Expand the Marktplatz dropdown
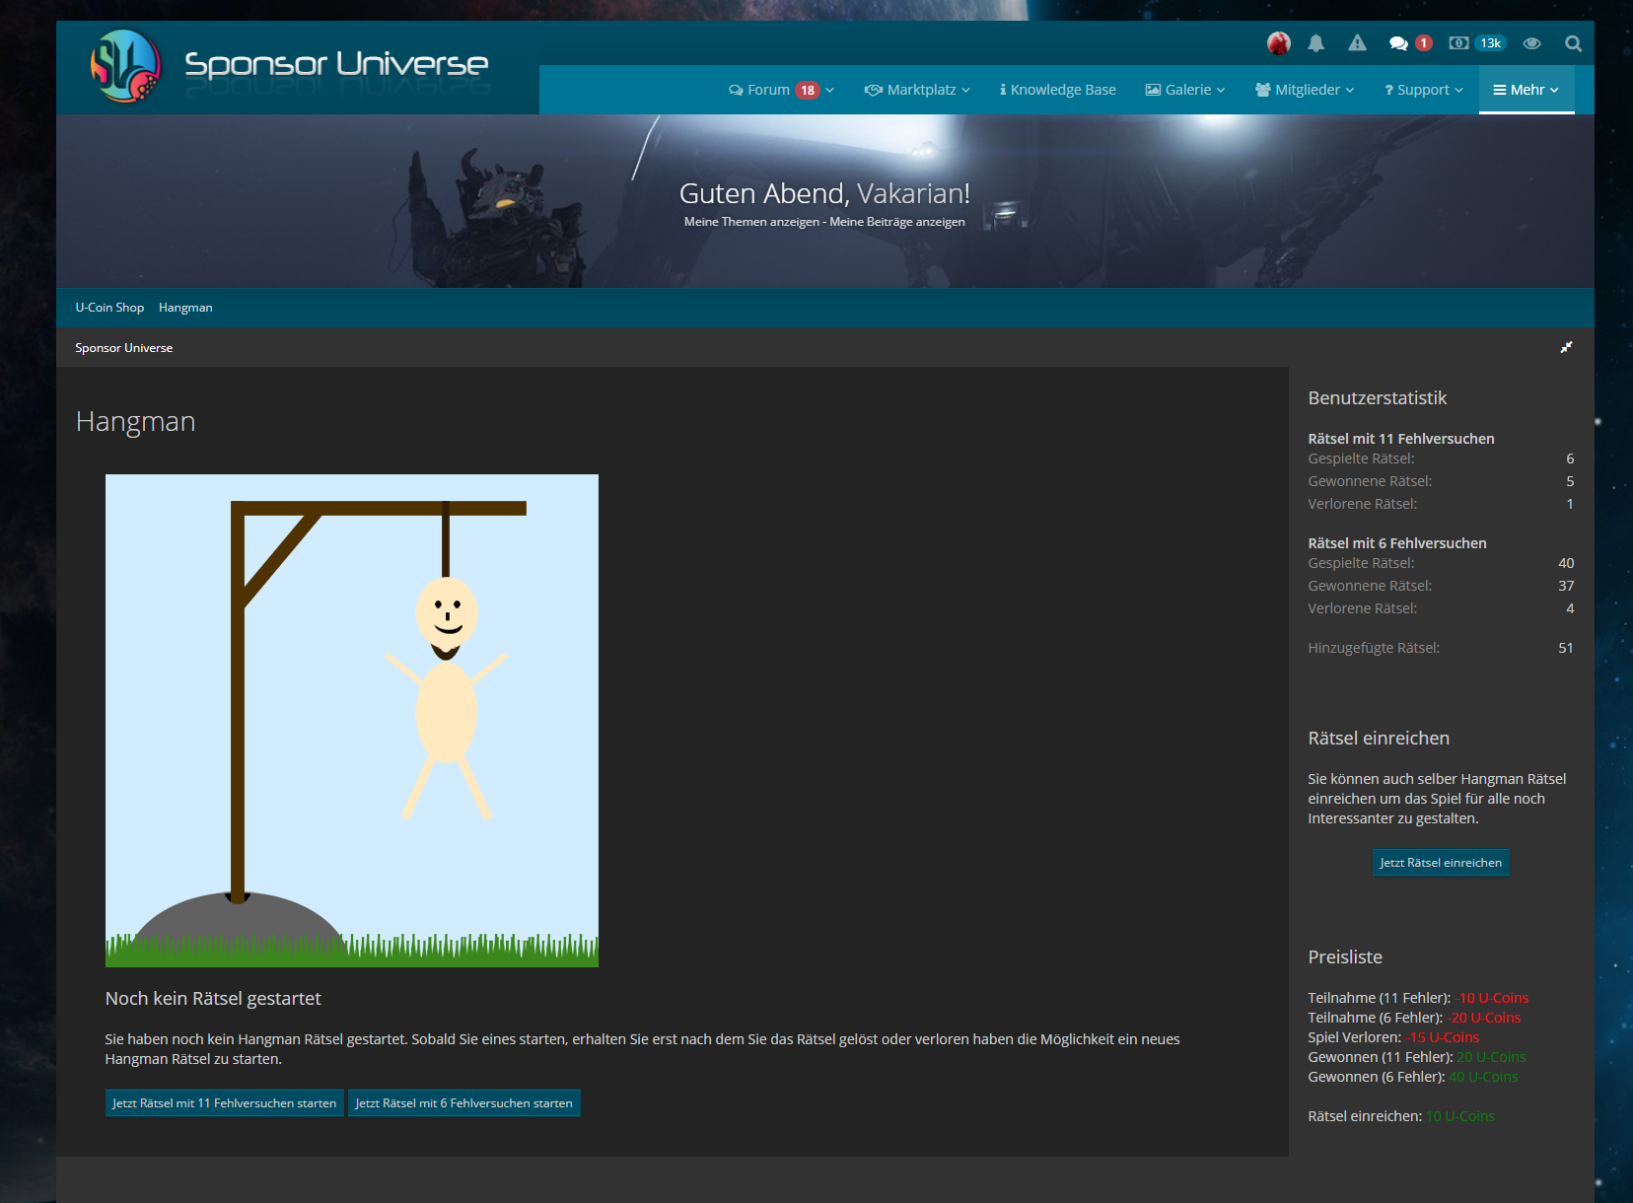This screenshot has height=1203, width=1633. [917, 90]
